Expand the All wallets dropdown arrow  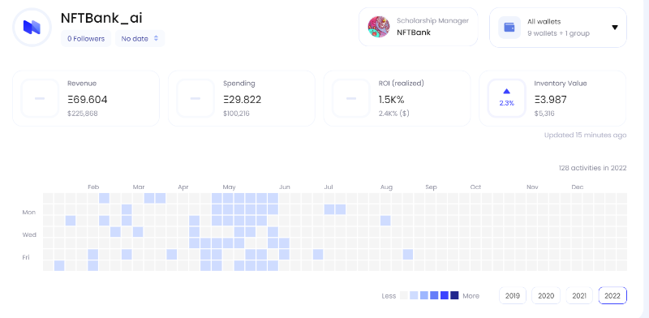tap(615, 28)
